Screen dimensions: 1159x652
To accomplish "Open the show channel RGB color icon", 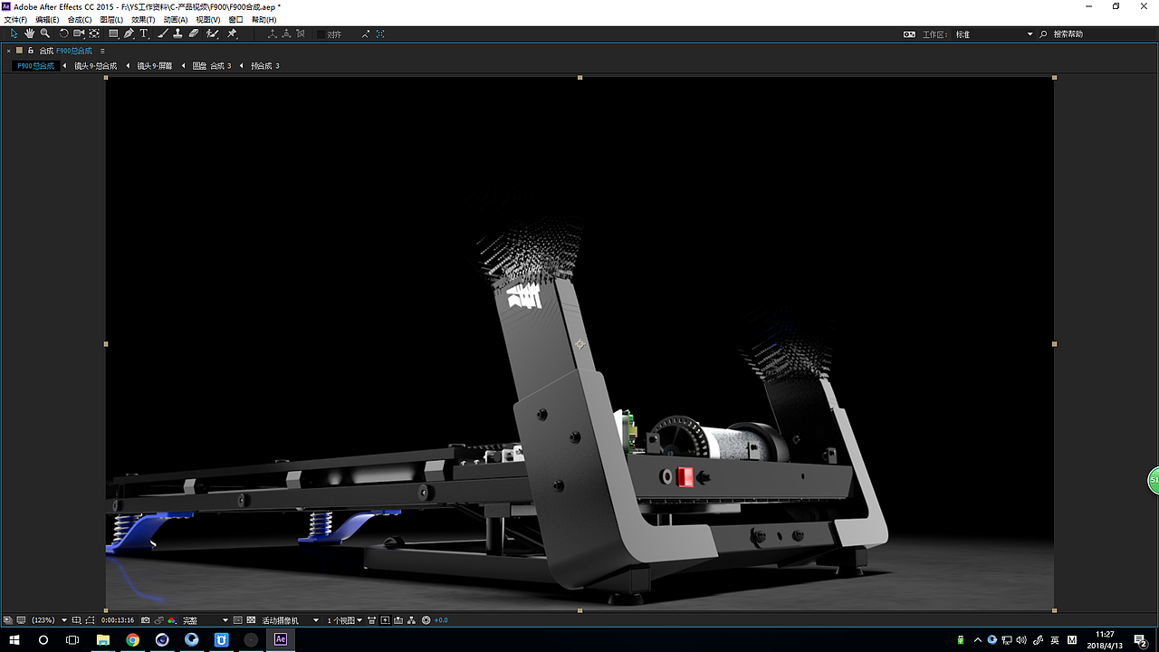I will coord(171,620).
